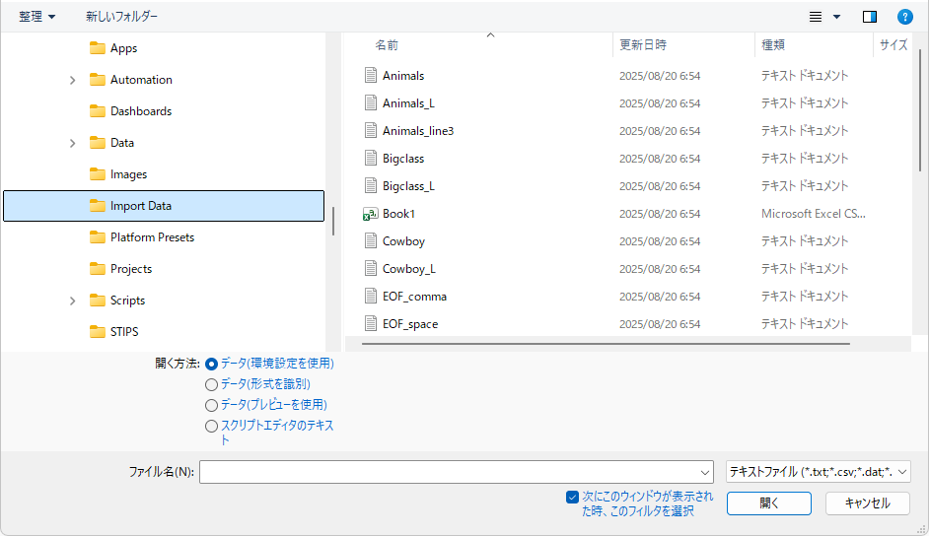Click the キャンセル button
Viewport: 929px width, 536px height.
[x=868, y=503]
